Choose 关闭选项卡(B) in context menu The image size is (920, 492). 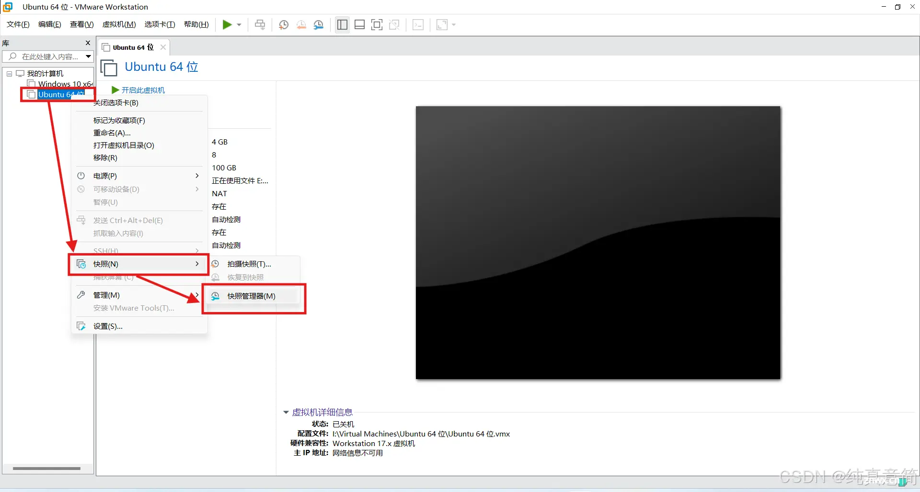[116, 102]
